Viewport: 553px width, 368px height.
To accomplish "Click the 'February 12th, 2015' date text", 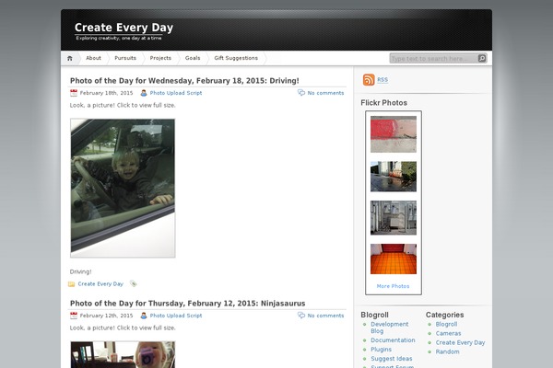I will click(x=107, y=316).
